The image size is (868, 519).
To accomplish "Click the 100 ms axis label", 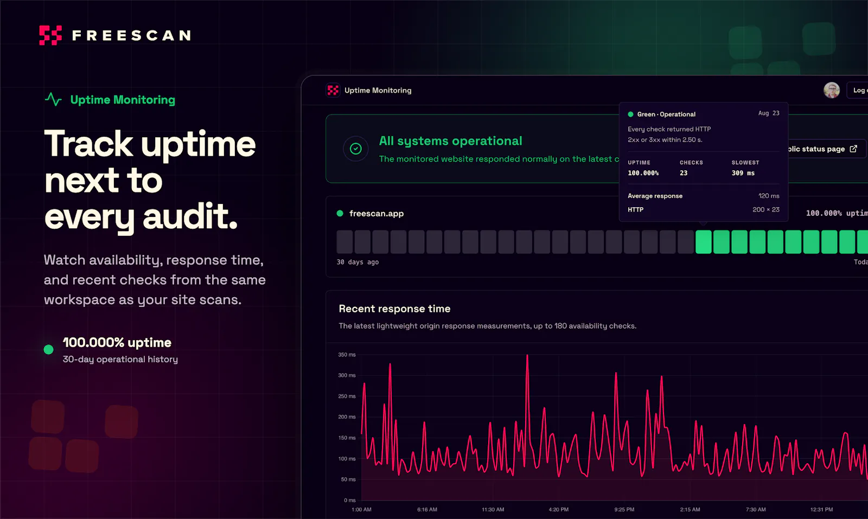I will 347,459.
